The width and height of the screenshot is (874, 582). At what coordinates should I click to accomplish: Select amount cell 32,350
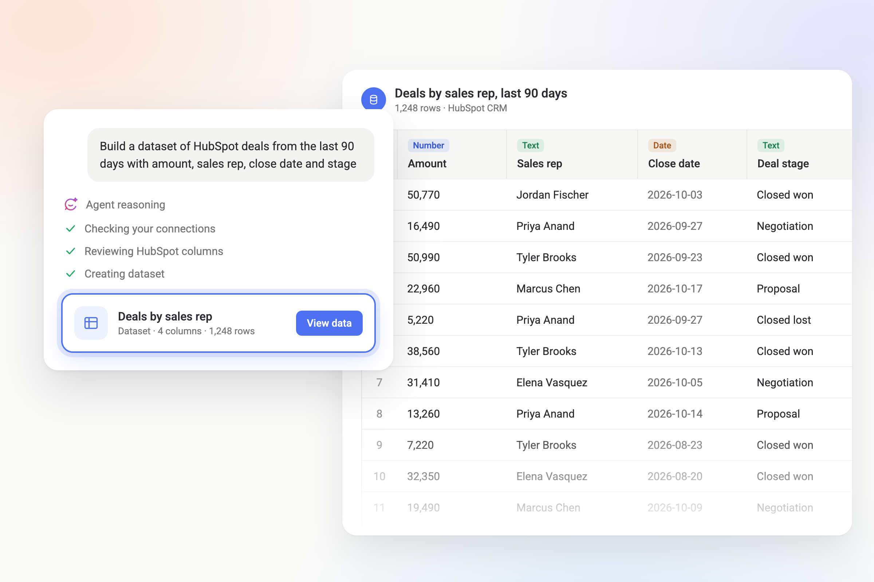(x=423, y=476)
